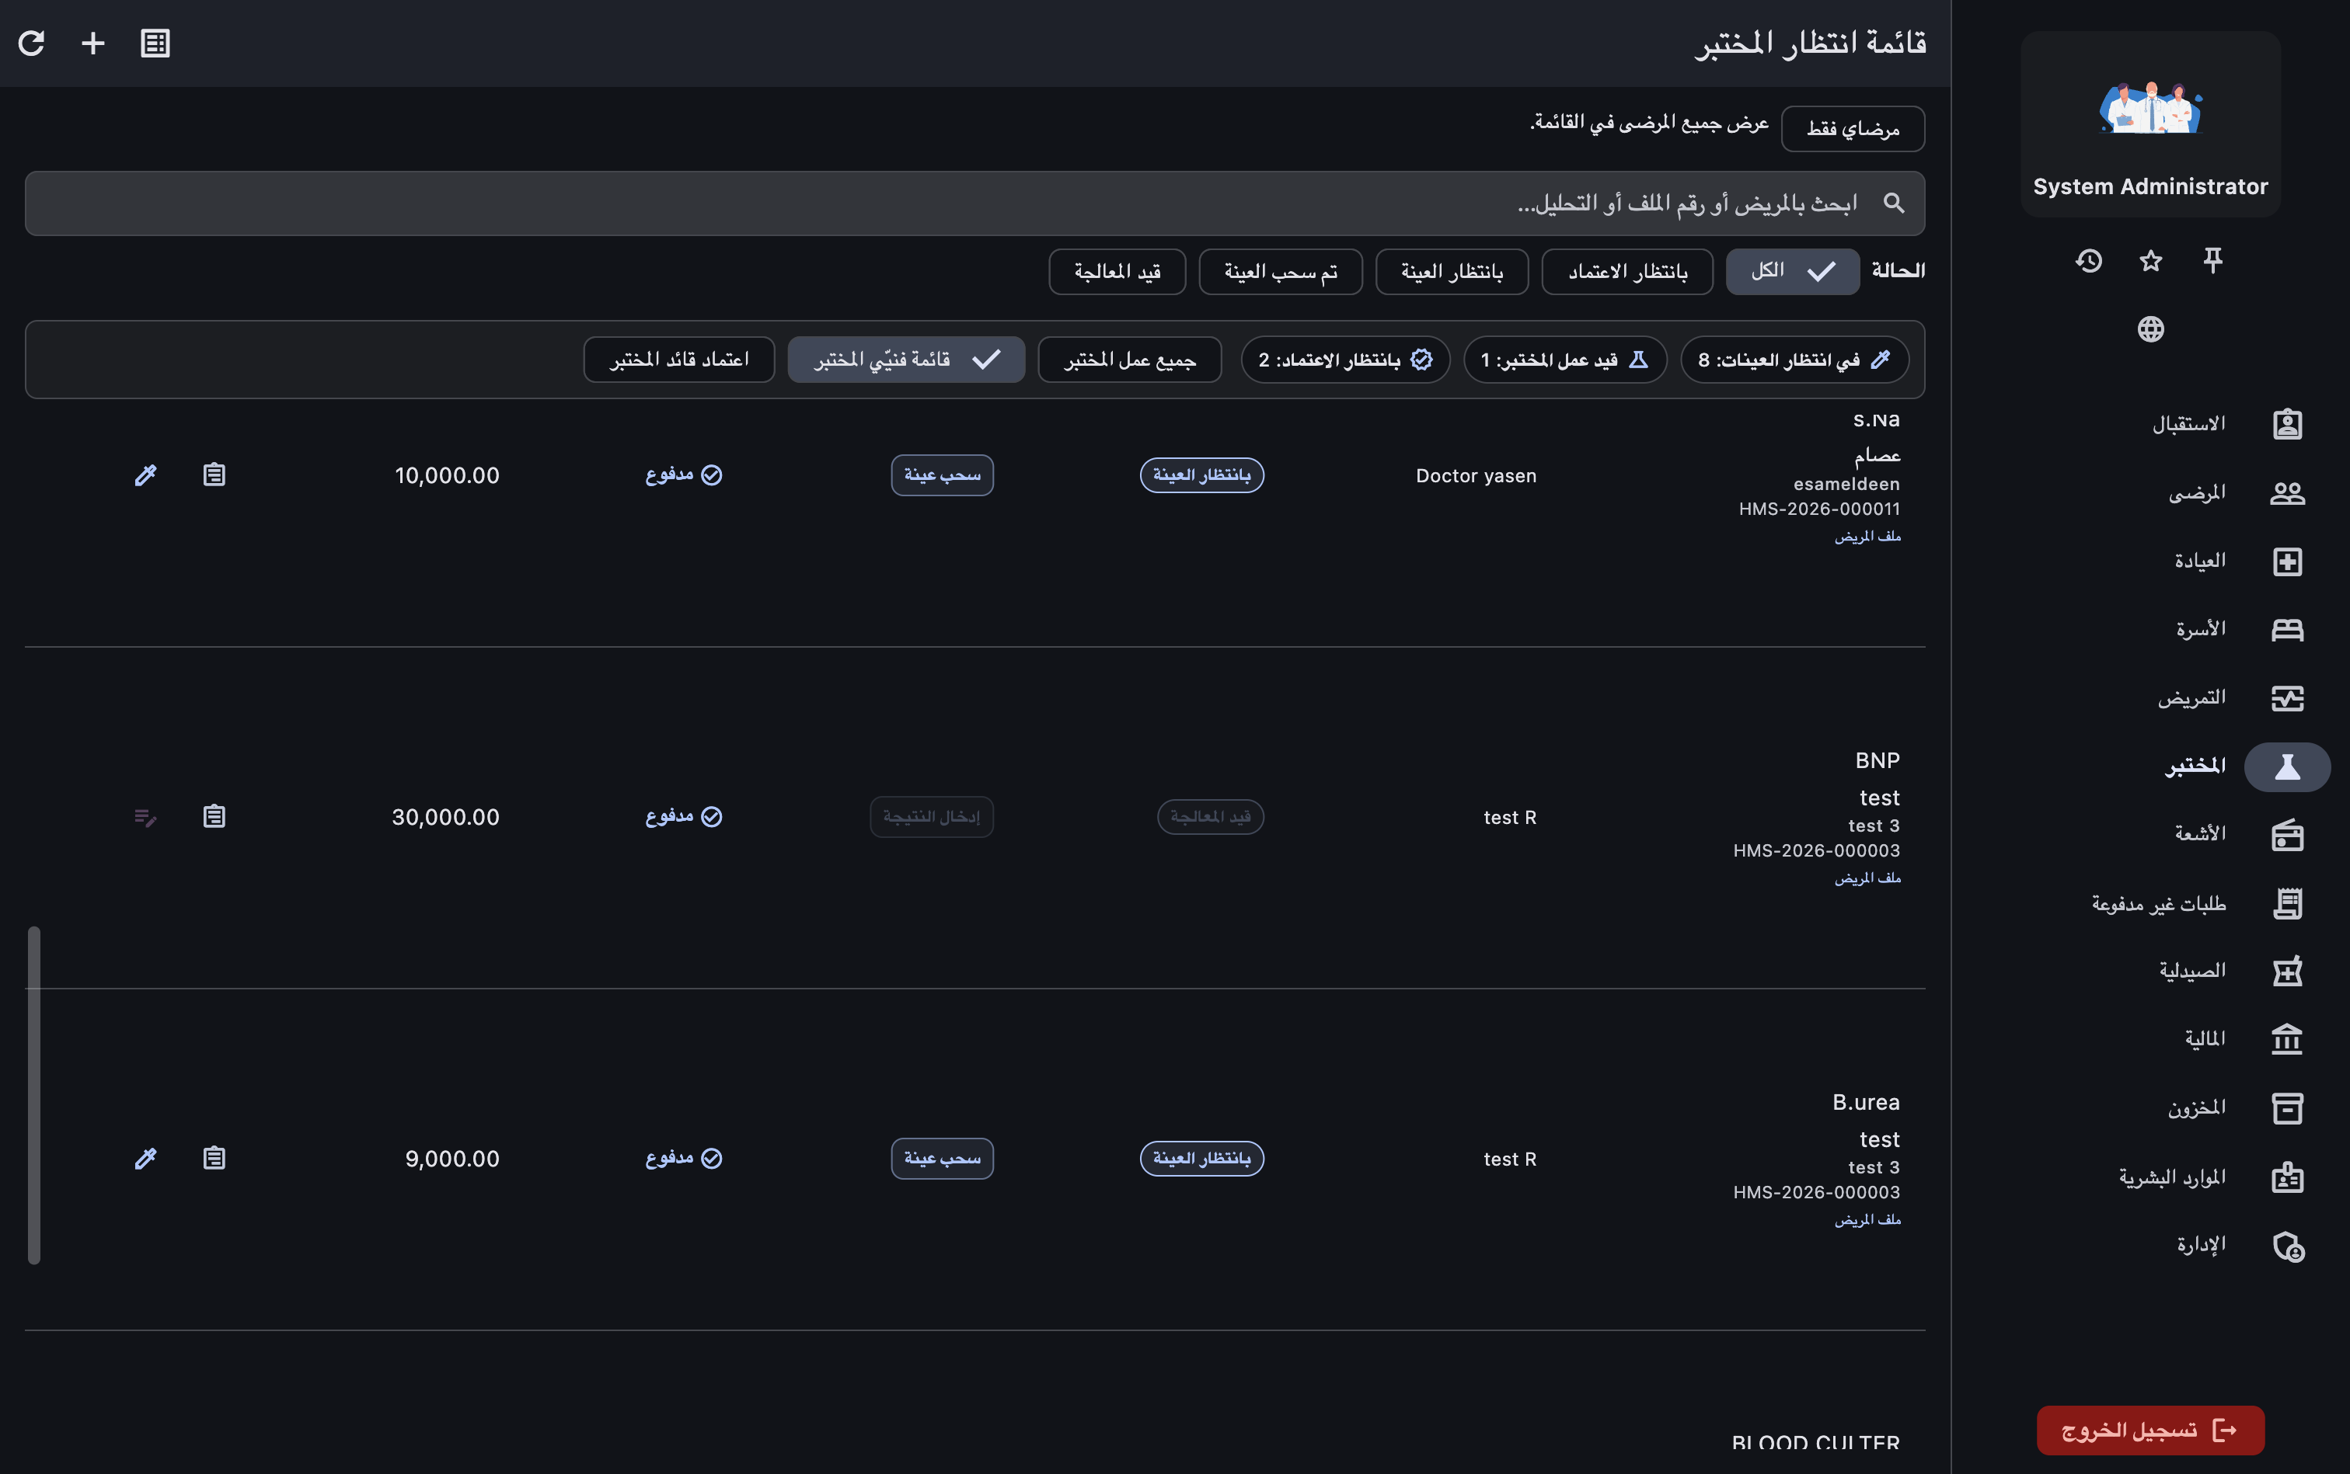Click the sample dropper icon in B.urea row

coord(145,1158)
